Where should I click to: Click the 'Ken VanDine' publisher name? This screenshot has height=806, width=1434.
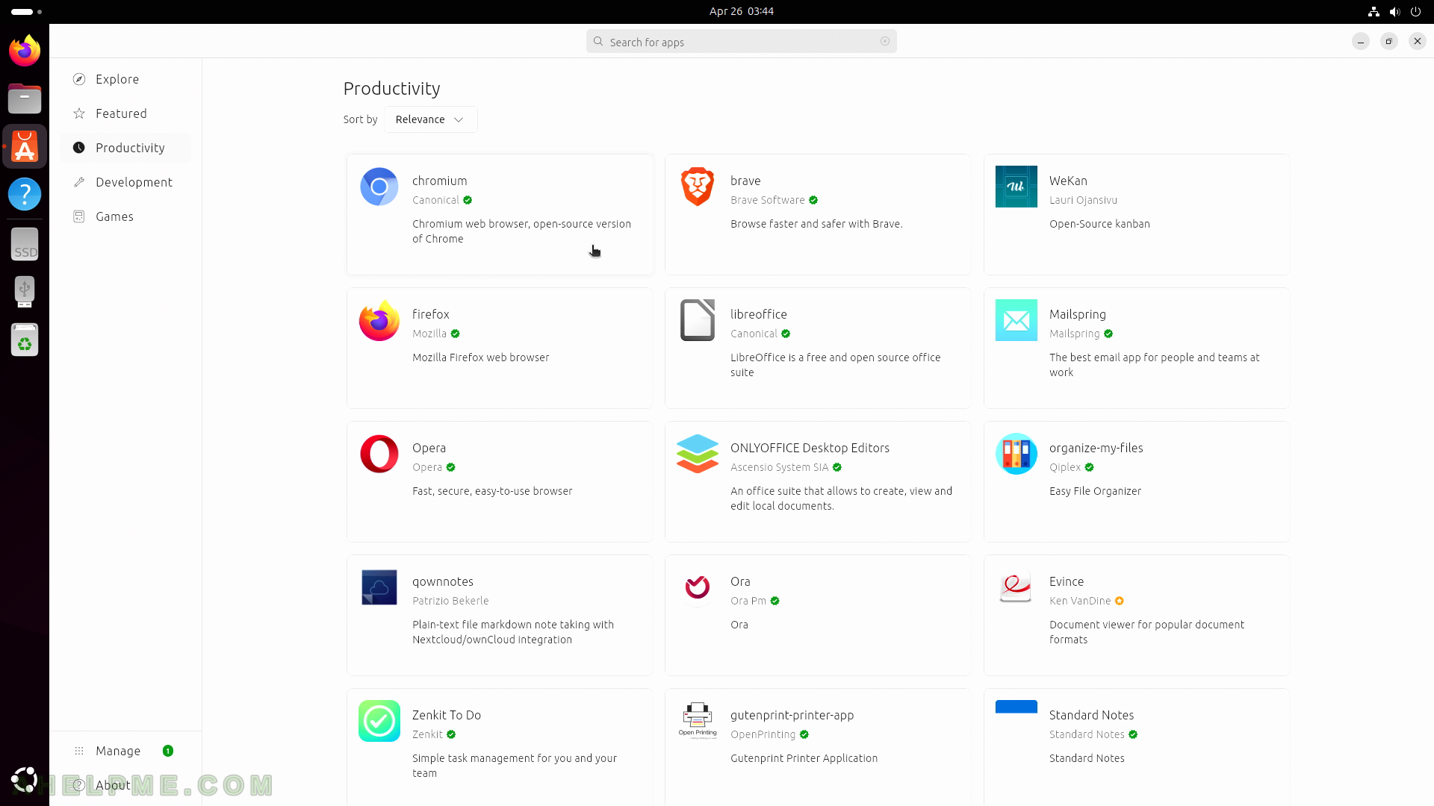coord(1080,601)
